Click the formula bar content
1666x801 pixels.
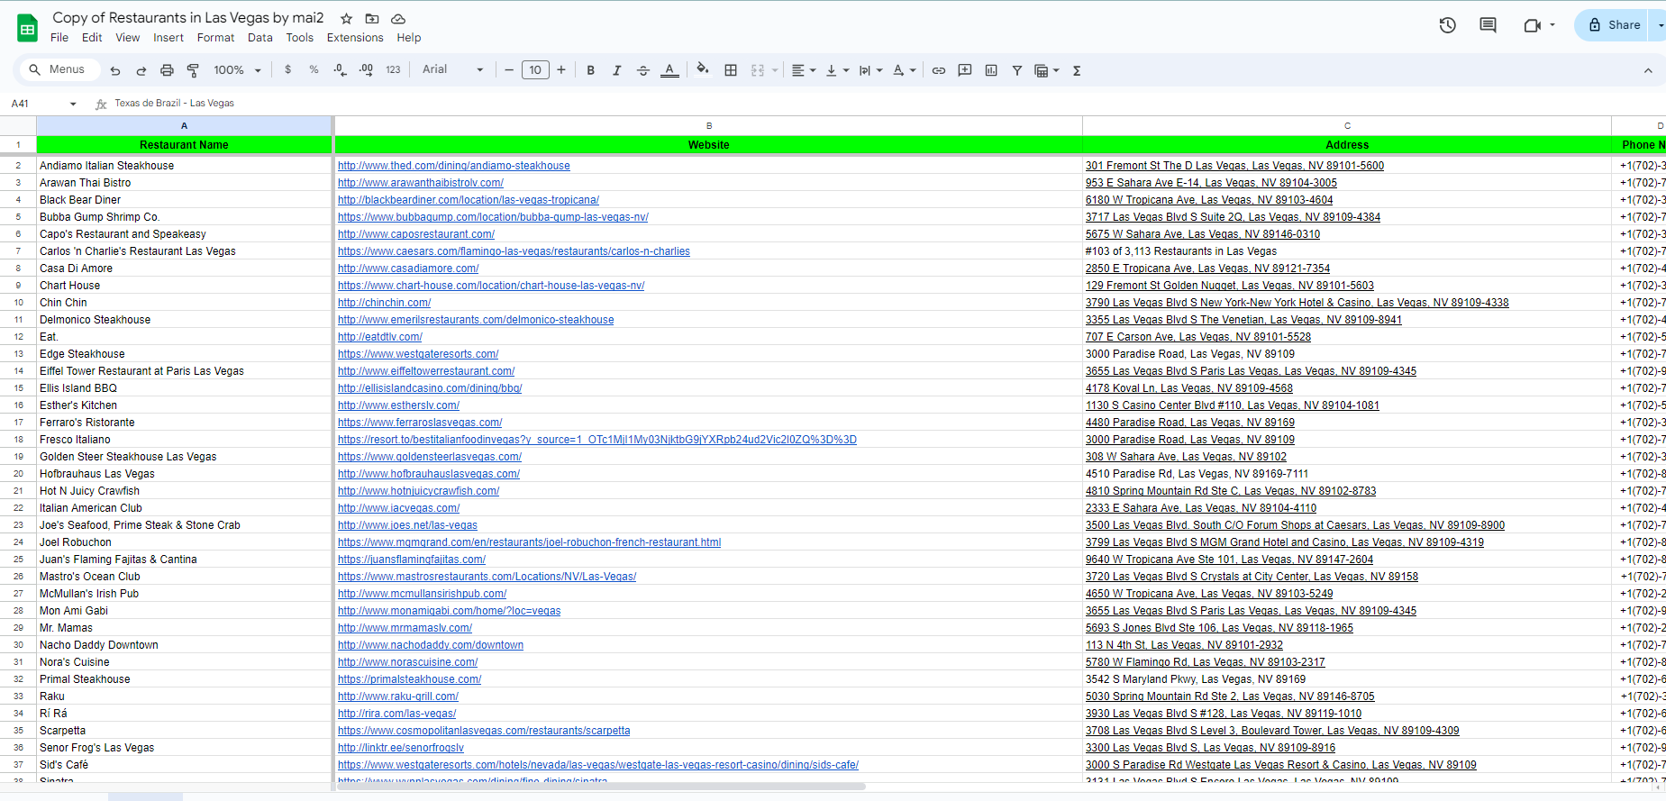click(x=174, y=104)
